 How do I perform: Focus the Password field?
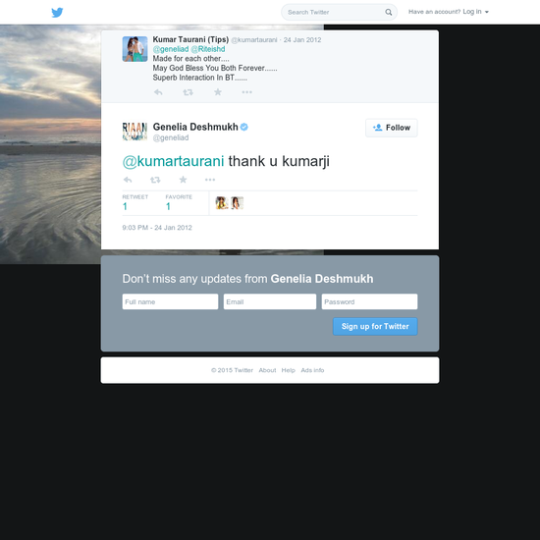point(369,301)
